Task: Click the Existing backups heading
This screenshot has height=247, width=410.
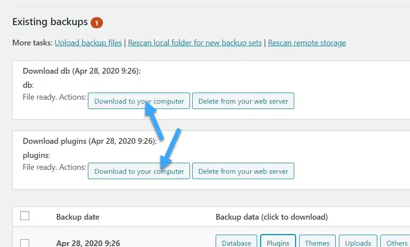Action: pyautogui.click(x=50, y=22)
